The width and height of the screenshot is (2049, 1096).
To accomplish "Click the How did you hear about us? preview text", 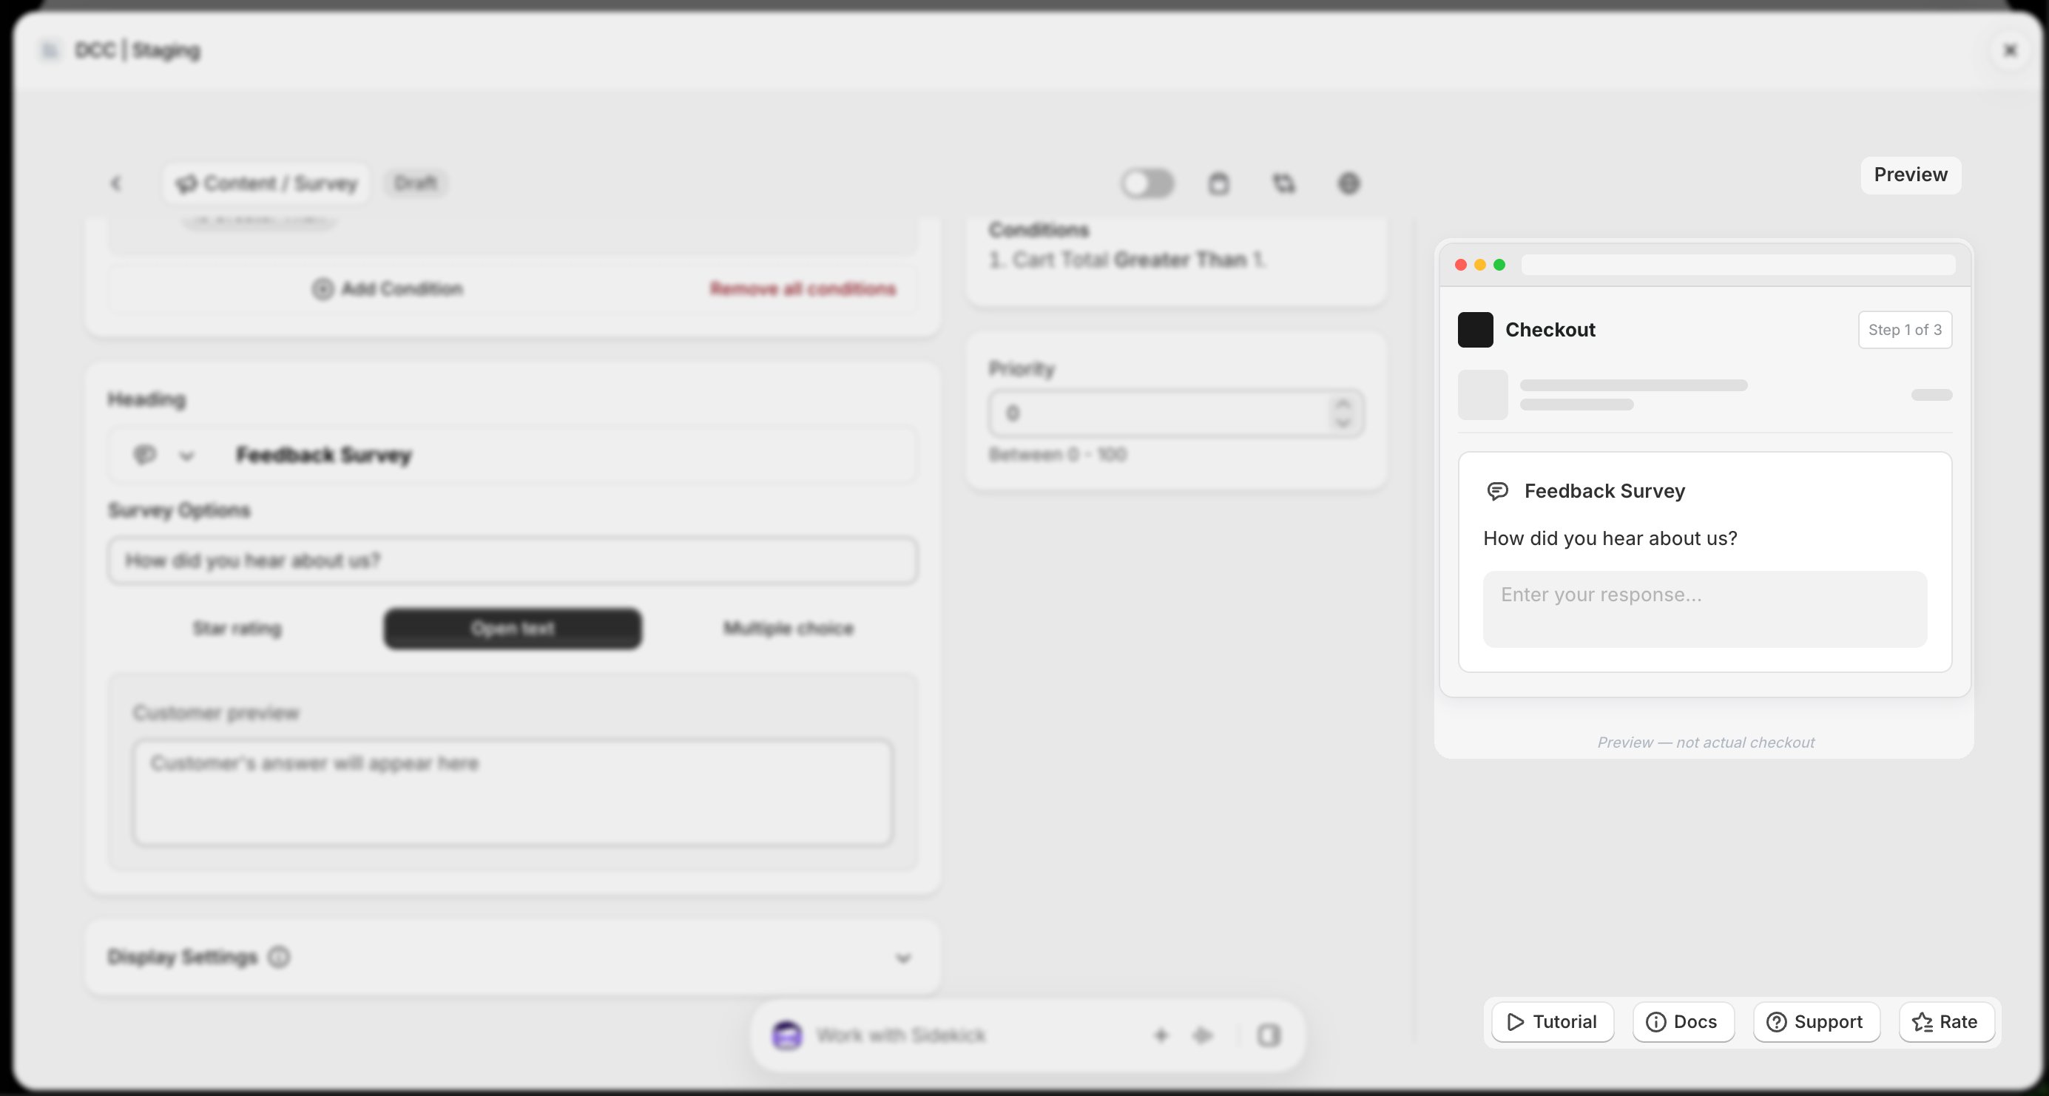I will pyautogui.click(x=1610, y=539).
